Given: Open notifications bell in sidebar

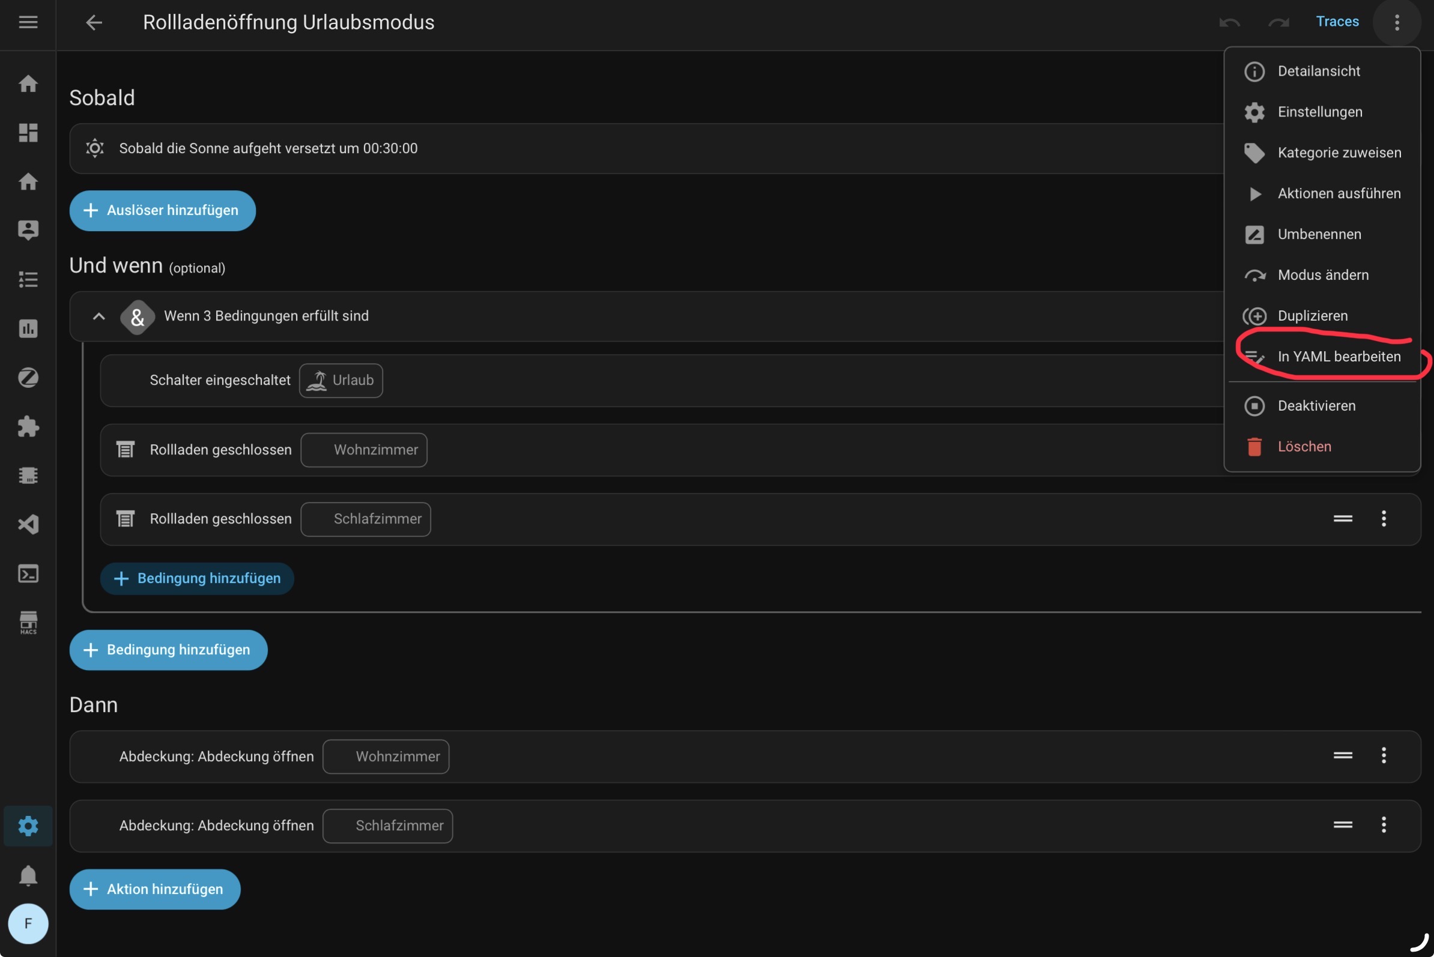Looking at the screenshot, I should pos(28,875).
